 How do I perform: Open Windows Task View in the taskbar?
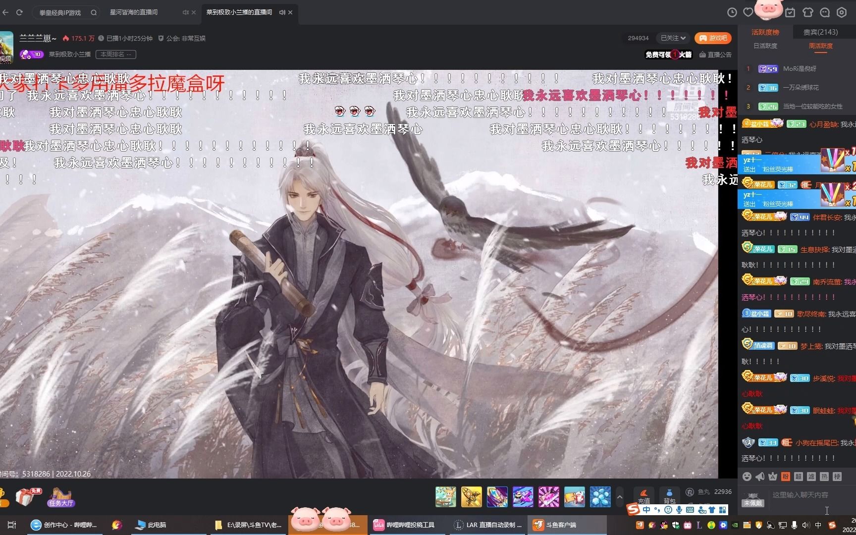coord(11,525)
